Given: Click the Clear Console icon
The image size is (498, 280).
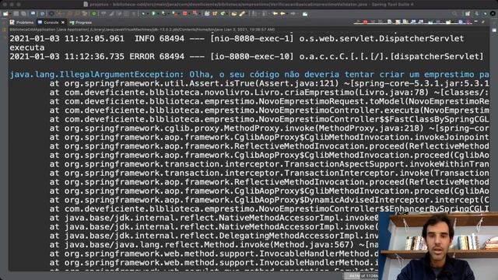Looking at the screenshot, I should (389, 23).
